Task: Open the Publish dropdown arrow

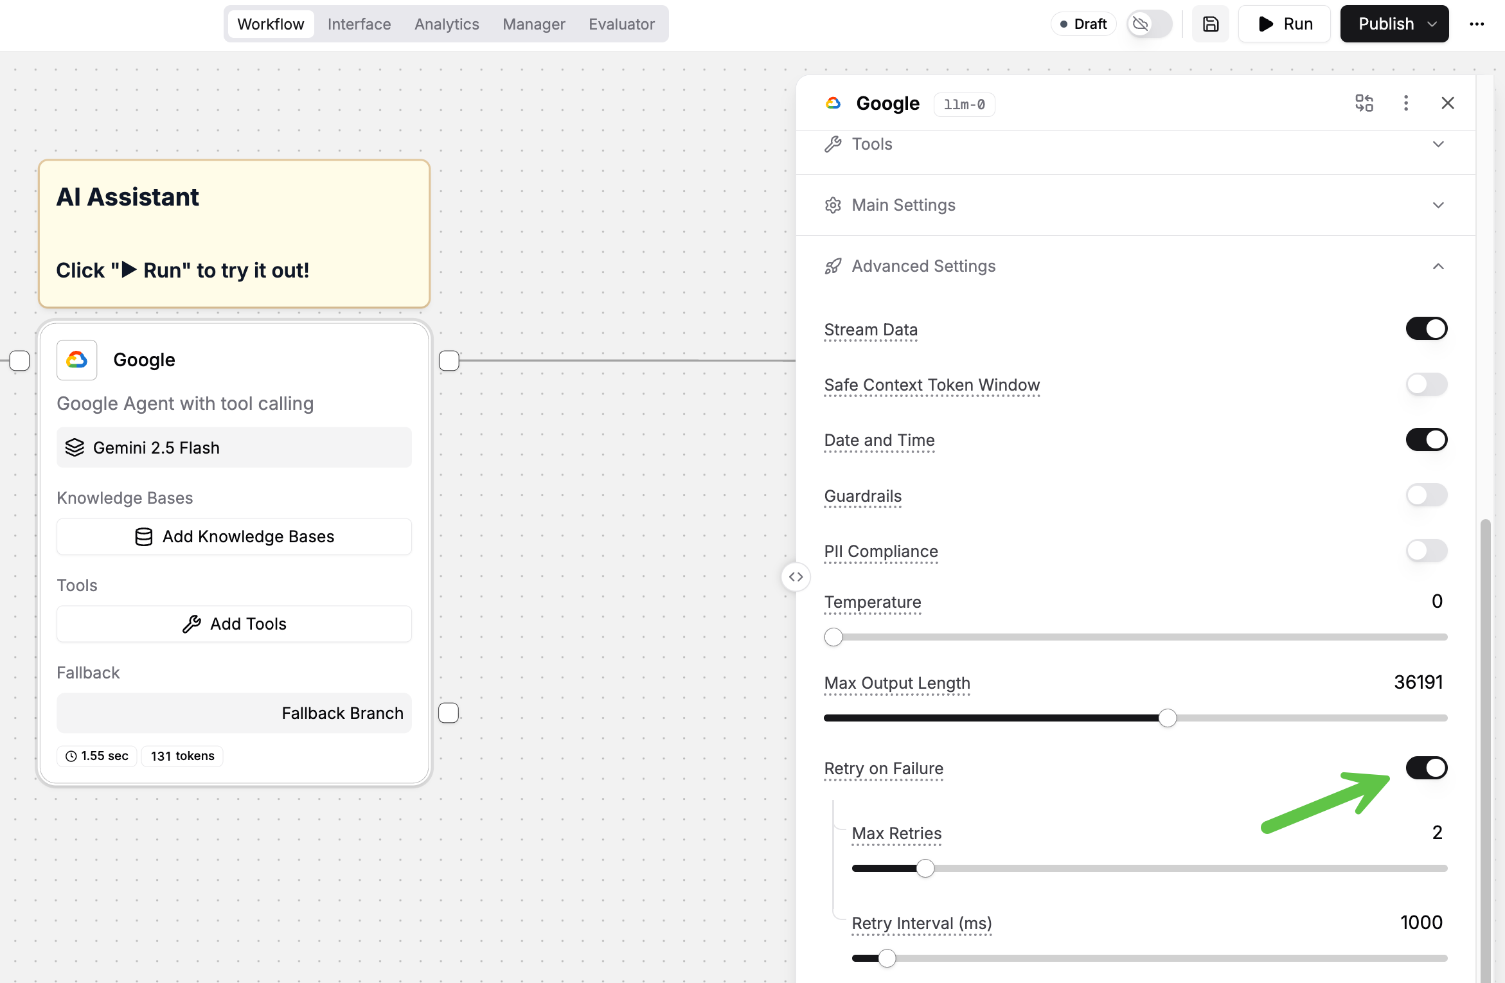Action: [x=1432, y=24]
